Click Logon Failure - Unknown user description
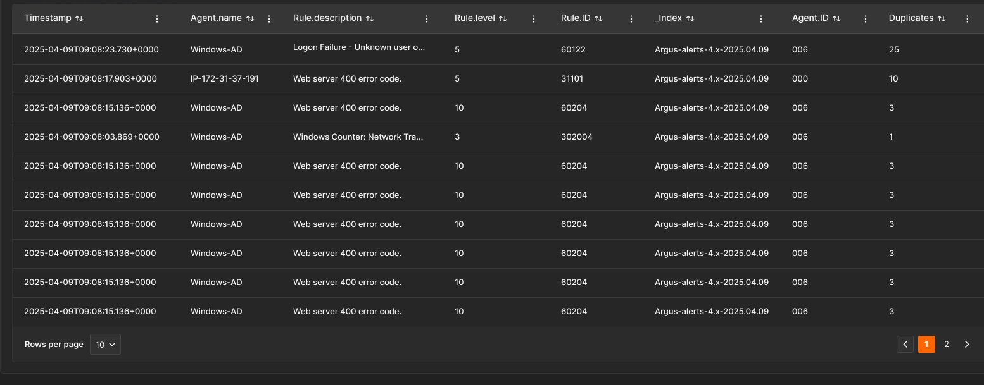This screenshot has width=984, height=385. click(360, 47)
